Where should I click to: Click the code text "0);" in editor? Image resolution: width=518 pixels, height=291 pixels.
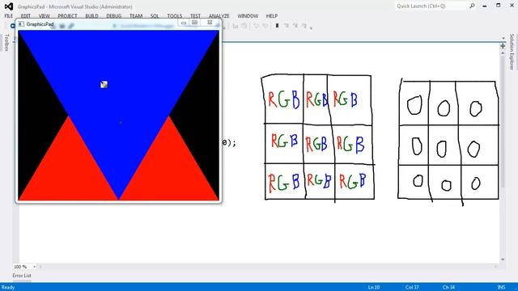coord(229,143)
